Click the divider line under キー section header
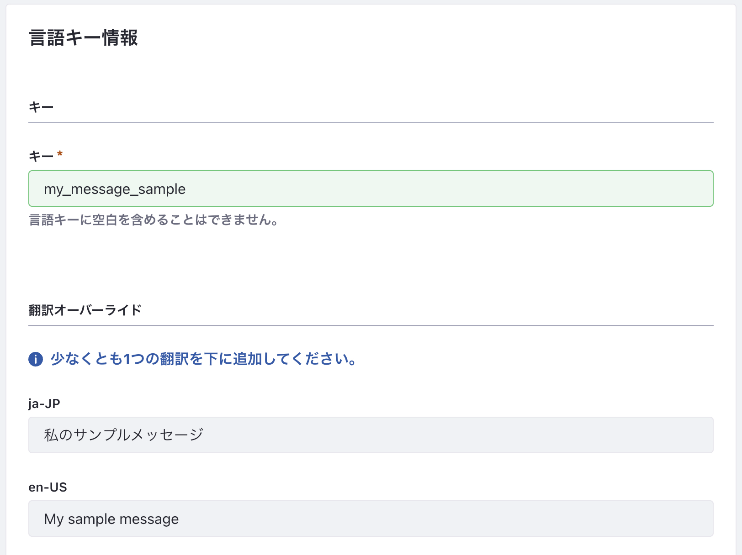742x555 pixels. pyautogui.click(x=370, y=123)
